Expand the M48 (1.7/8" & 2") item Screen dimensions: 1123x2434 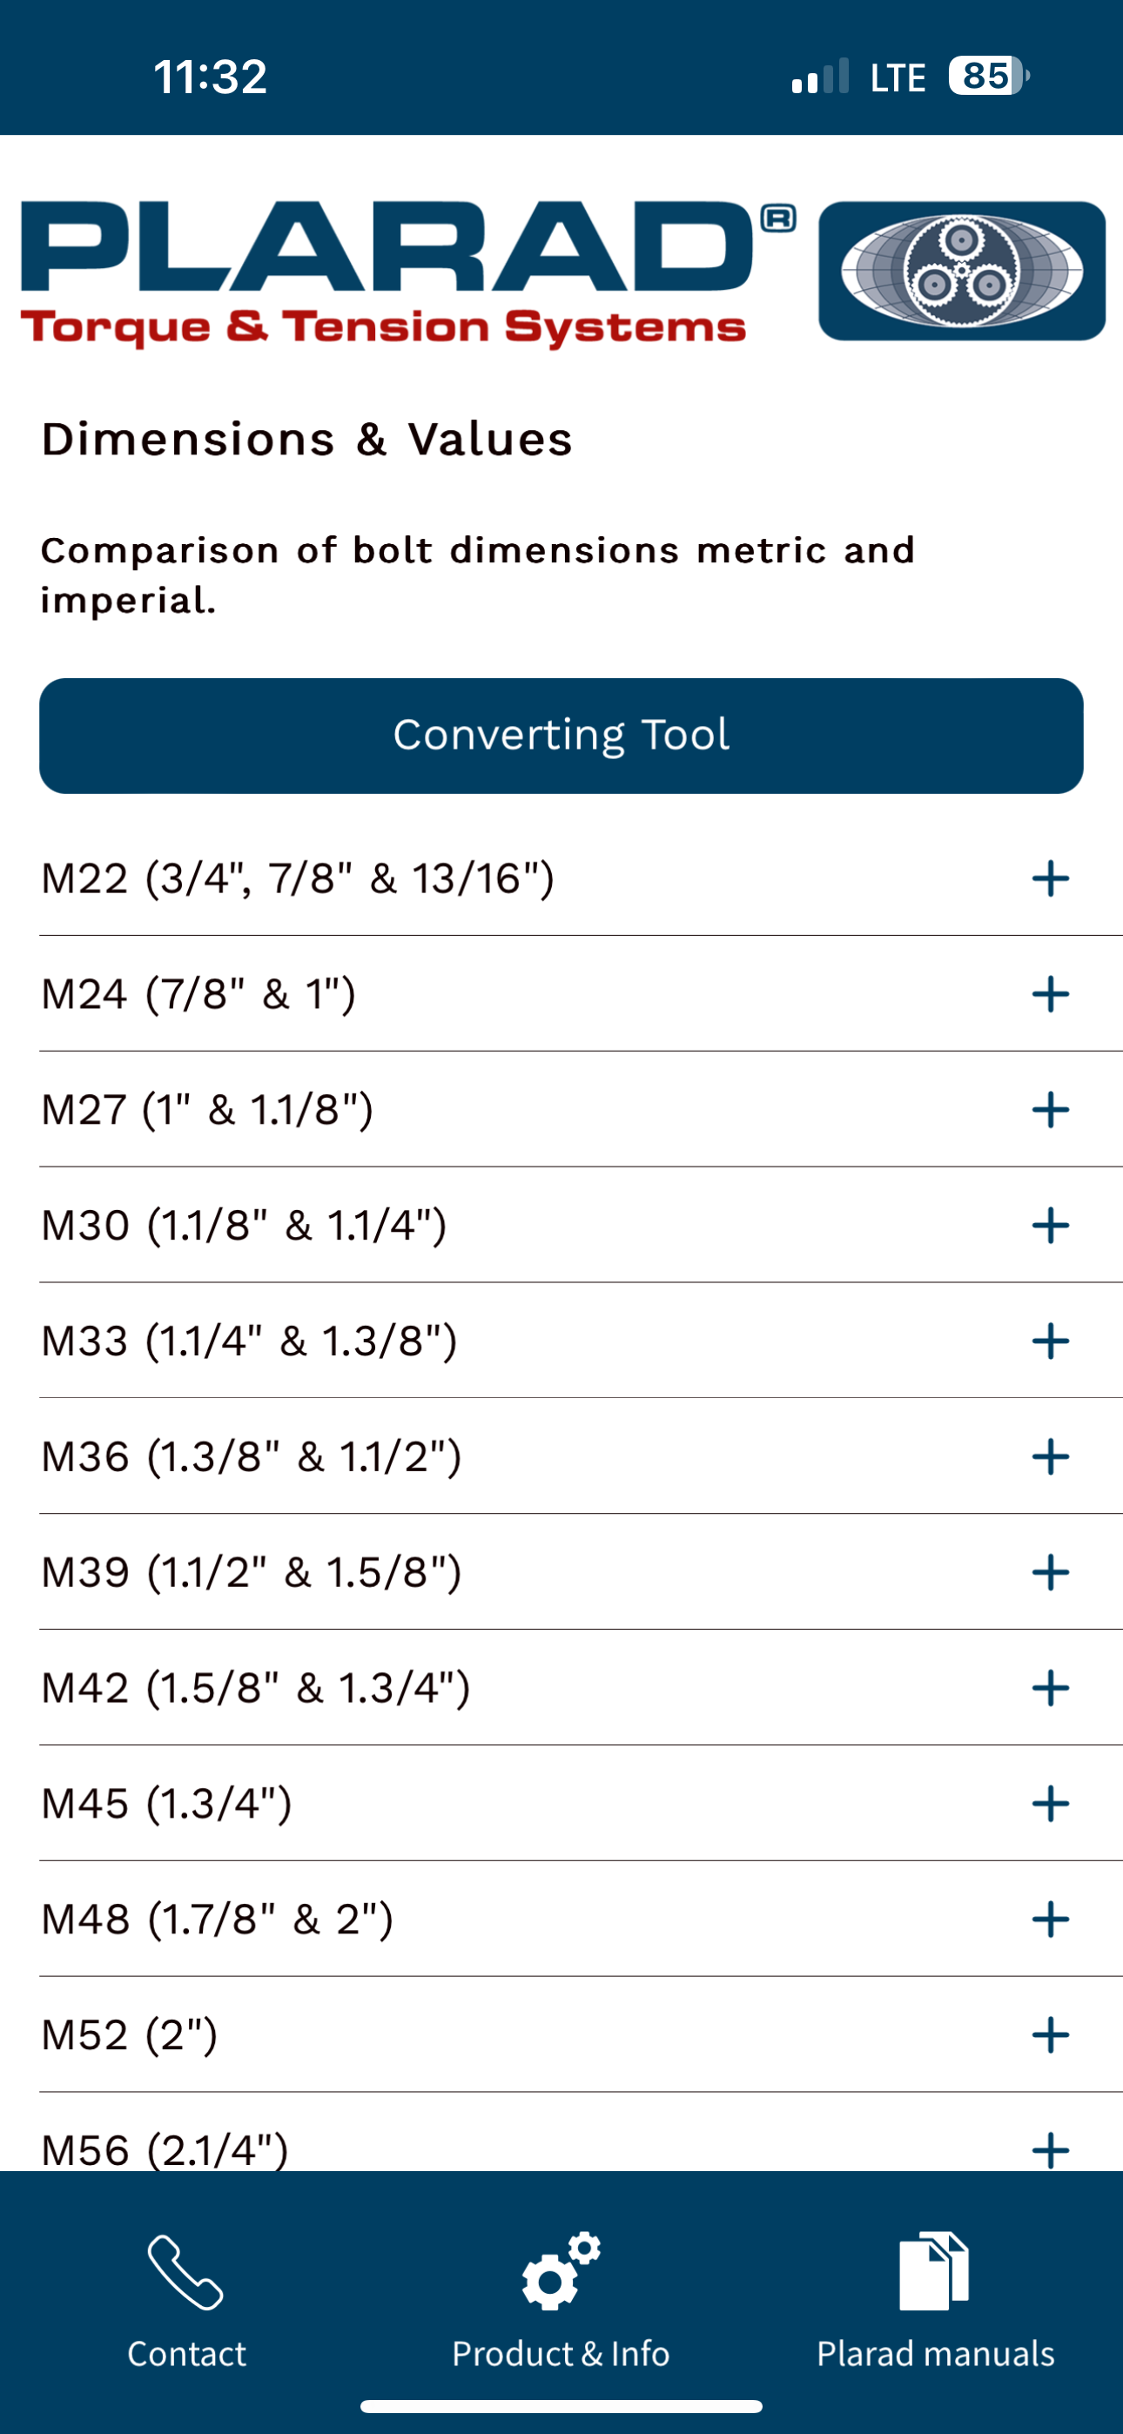(x=581, y=1919)
